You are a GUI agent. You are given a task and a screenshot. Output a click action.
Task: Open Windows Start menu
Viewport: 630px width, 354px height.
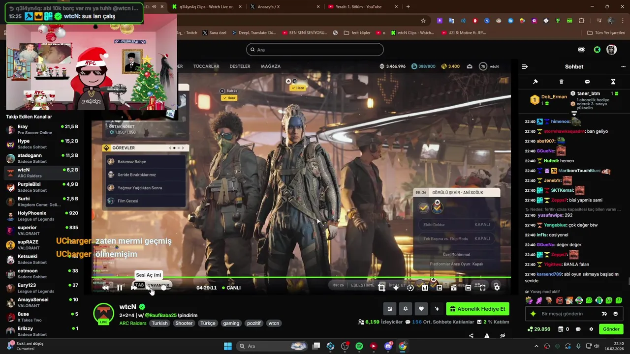pos(228,346)
